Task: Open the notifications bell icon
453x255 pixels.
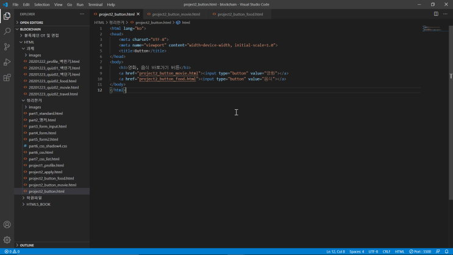Action: tap(446, 251)
